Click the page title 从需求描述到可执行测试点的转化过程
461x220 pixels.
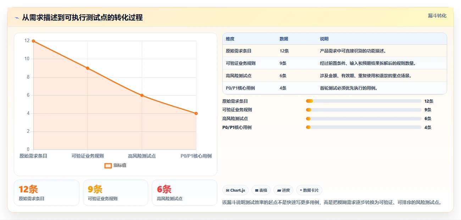click(x=82, y=17)
